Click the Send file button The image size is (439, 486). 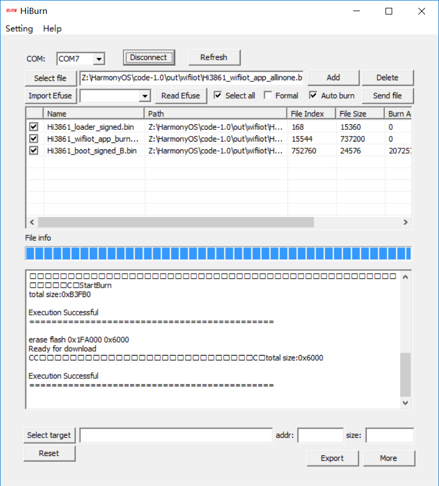coord(388,96)
